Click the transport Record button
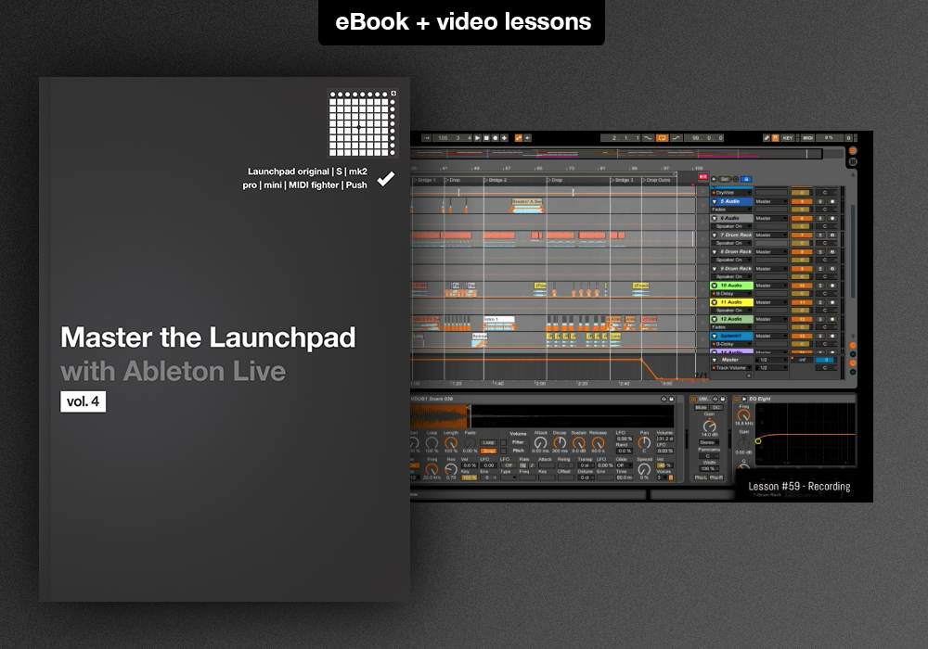This screenshot has height=649, width=928. pos(496,138)
